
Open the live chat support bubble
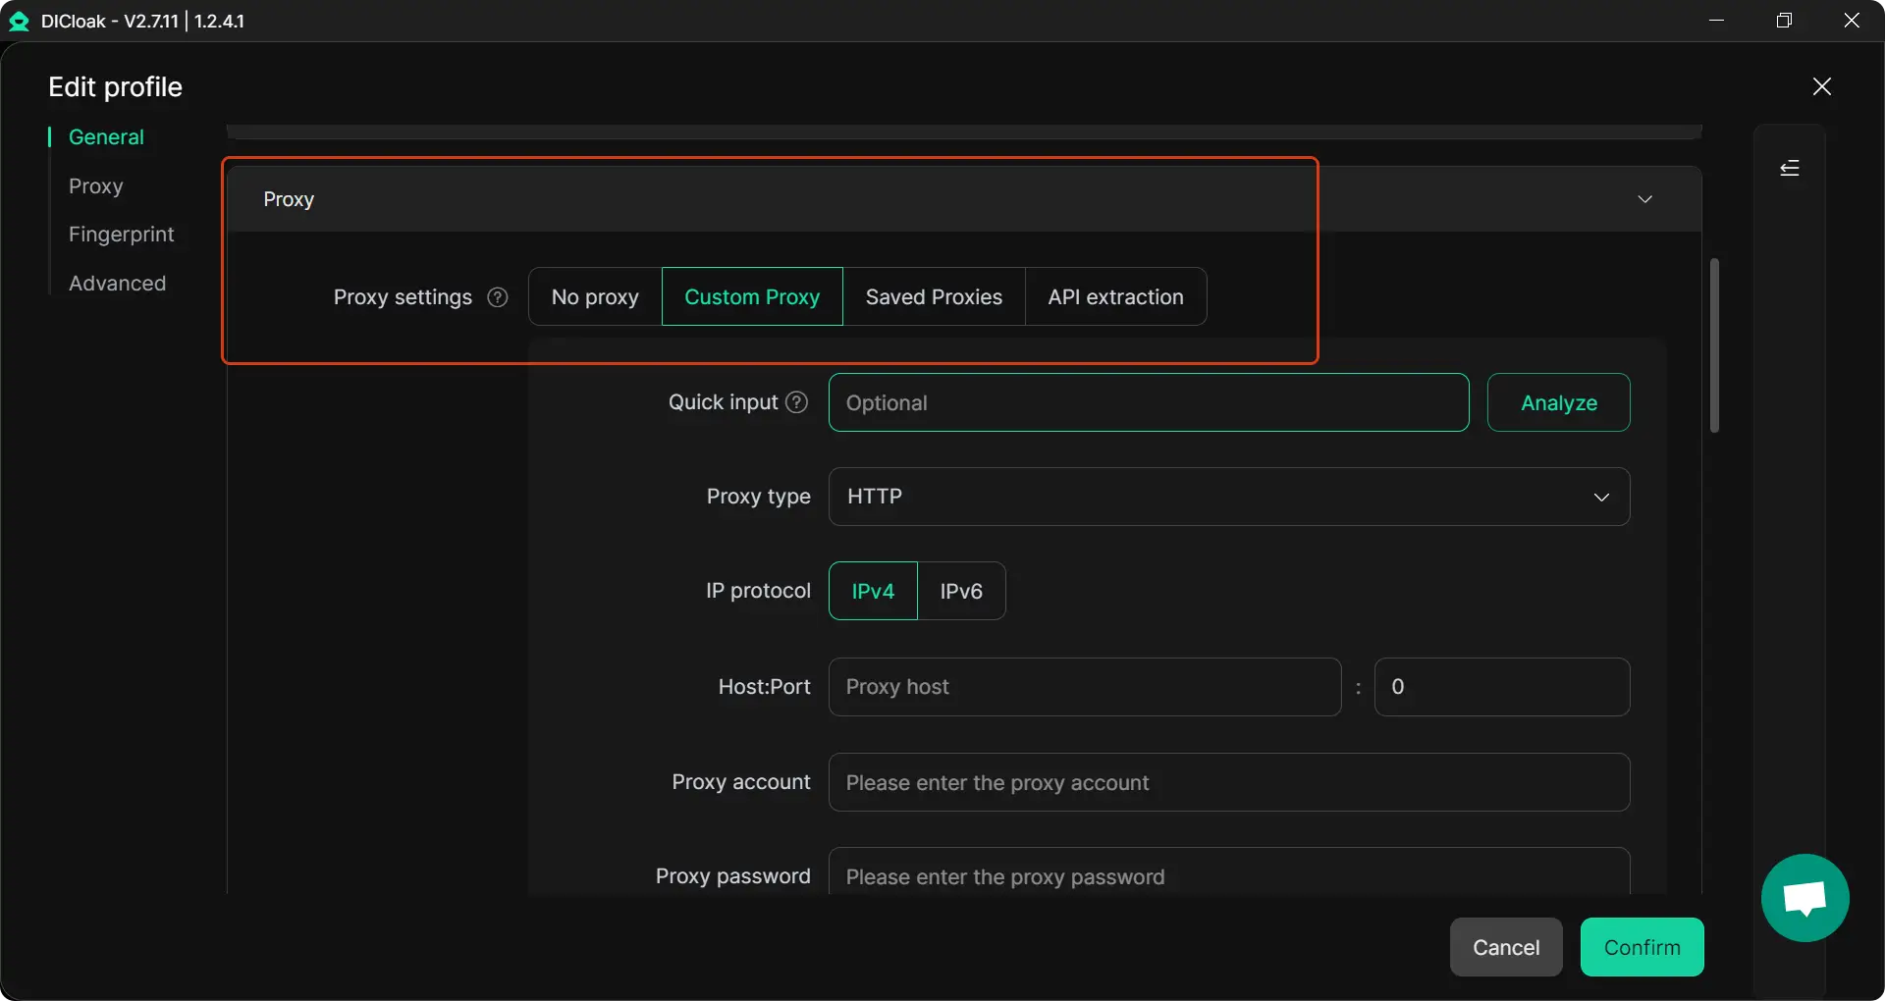[1804, 898]
